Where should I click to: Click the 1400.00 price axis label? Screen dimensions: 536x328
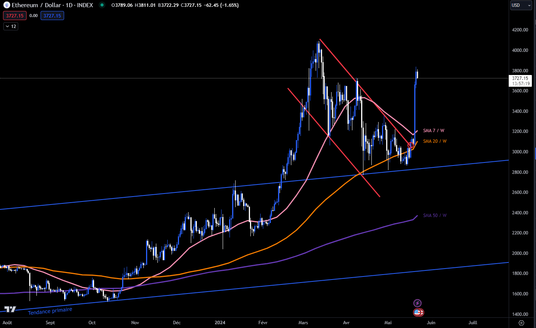click(x=520, y=314)
